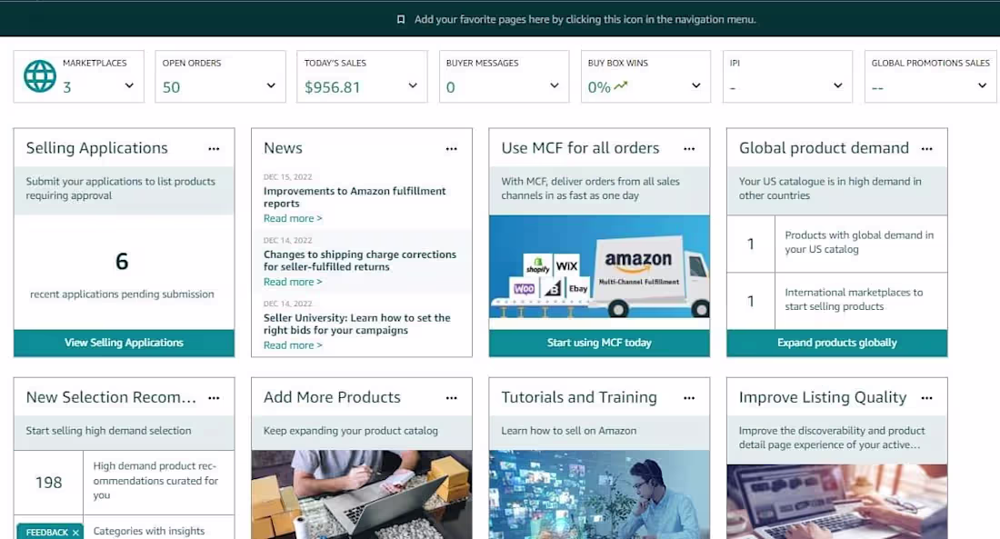Image resolution: width=1000 pixels, height=539 pixels.
Task: Click the bookmark icon in the favorites bar
Action: [401, 20]
